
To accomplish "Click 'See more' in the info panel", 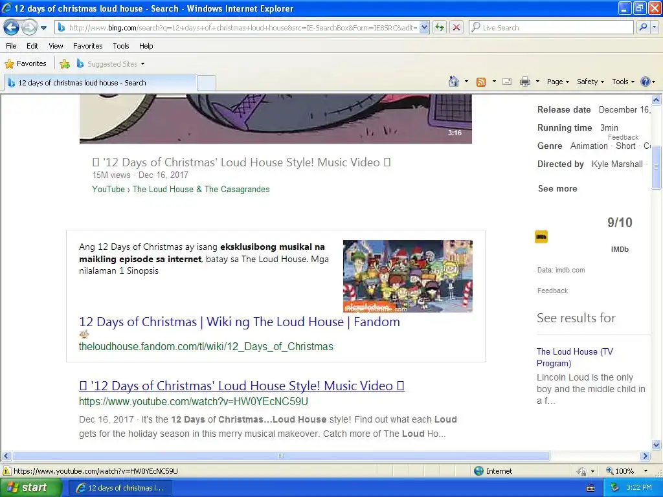I will (x=557, y=189).
